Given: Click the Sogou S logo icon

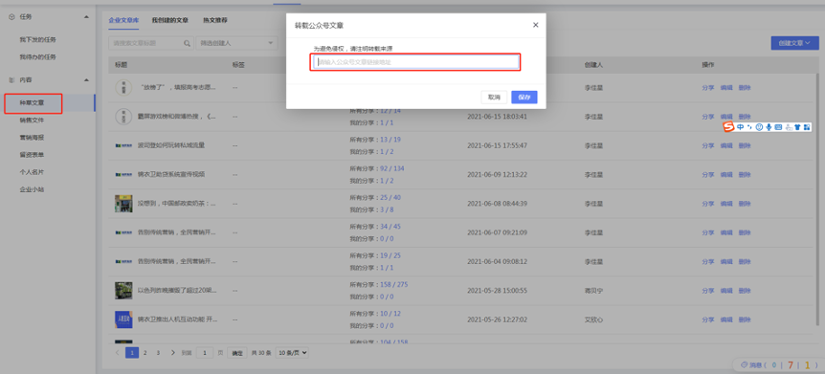Looking at the screenshot, I should [x=728, y=127].
